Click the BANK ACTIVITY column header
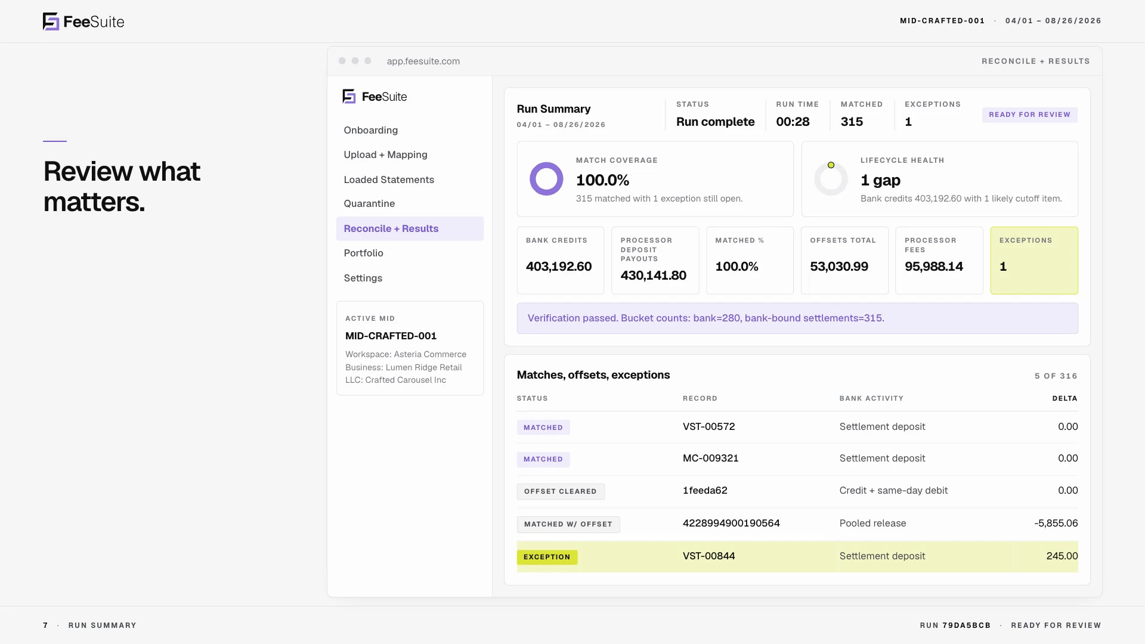This screenshot has height=644, width=1145. coord(871,398)
